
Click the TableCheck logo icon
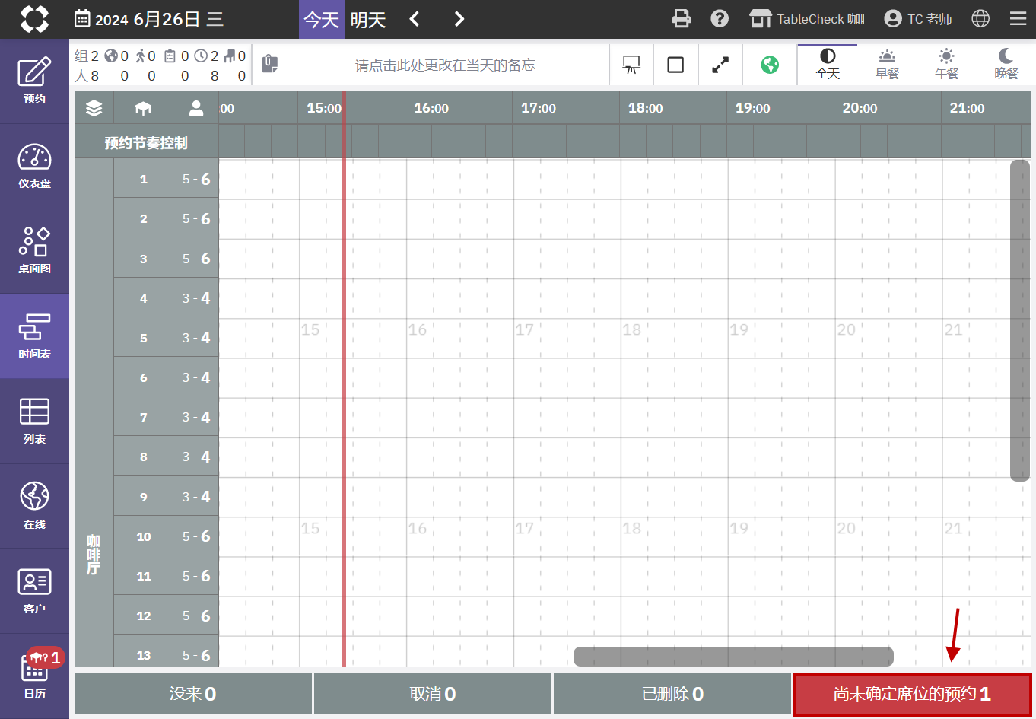click(x=34, y=19)
